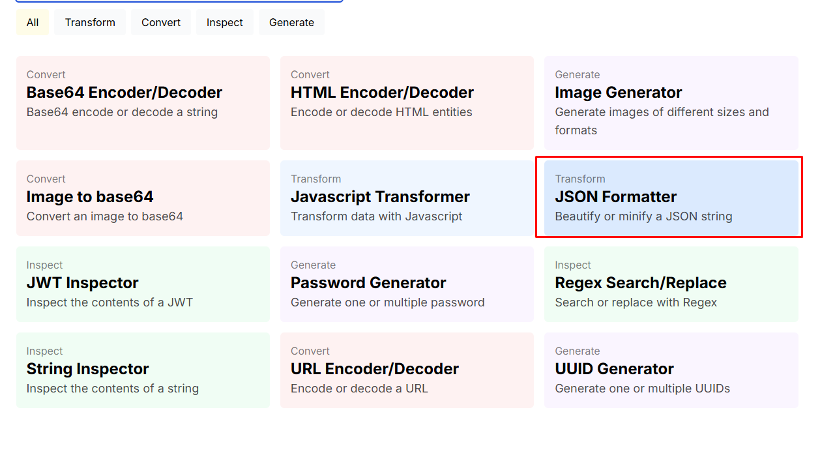Open the highlighted JSON Formatter tool
This screenshot has height=457, width=820.
669,196
